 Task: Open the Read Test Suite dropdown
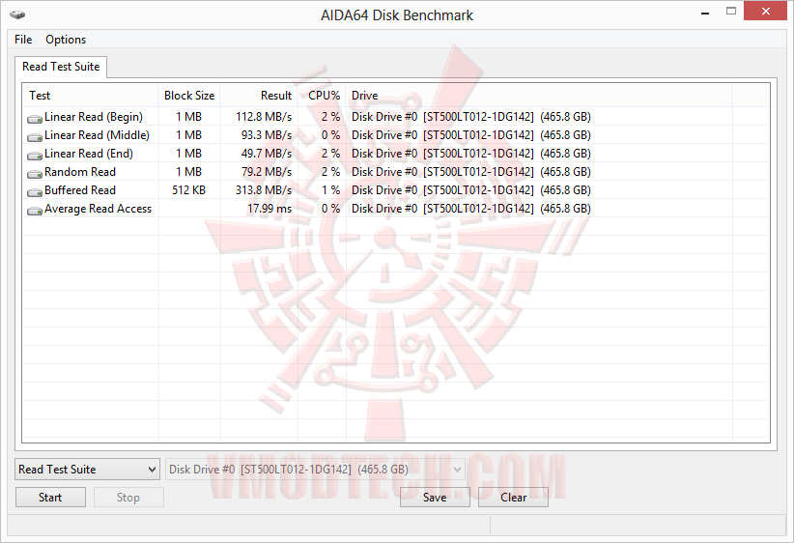pyautogui.click(x=87, y=470)
